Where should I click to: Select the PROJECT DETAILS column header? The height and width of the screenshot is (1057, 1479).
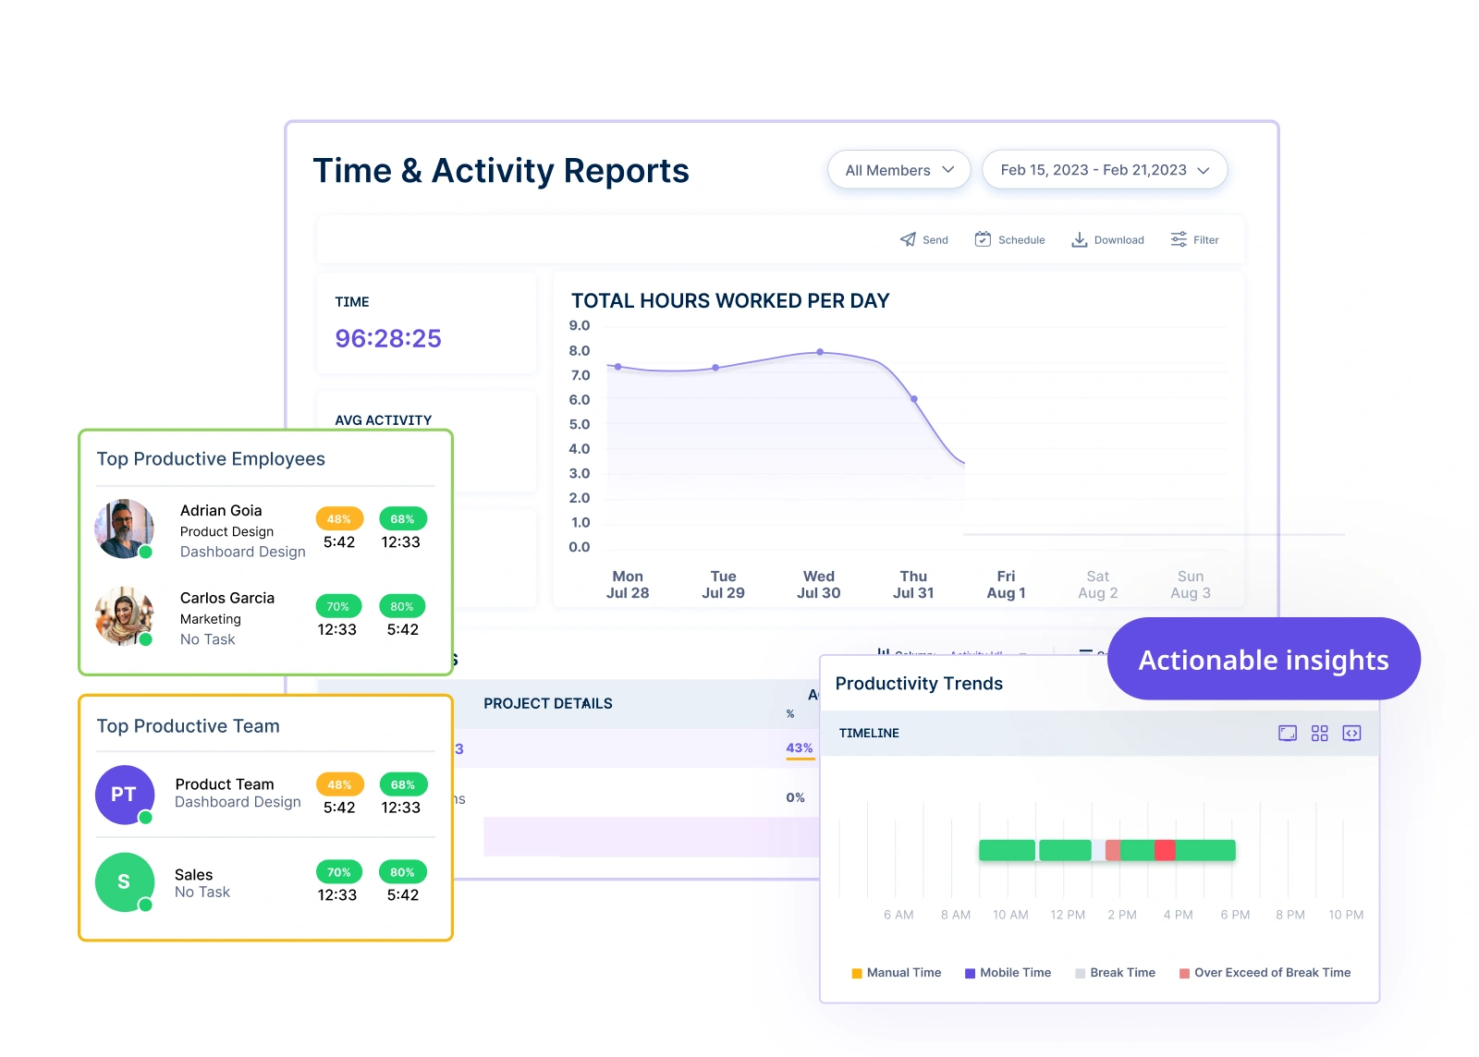(x=547, y=704)
